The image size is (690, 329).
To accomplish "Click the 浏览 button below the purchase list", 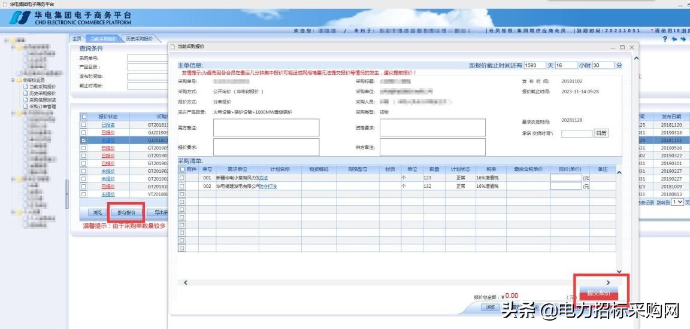I will pyautogui.click(x=97, y=212).
